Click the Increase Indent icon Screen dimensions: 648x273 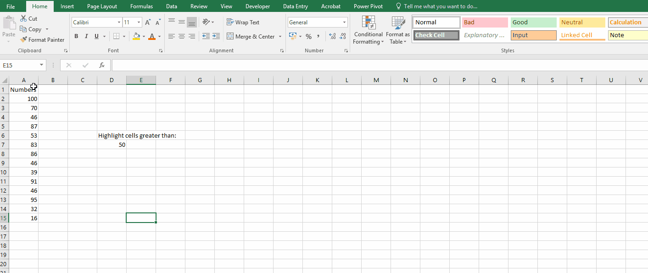tap(215, 36)
